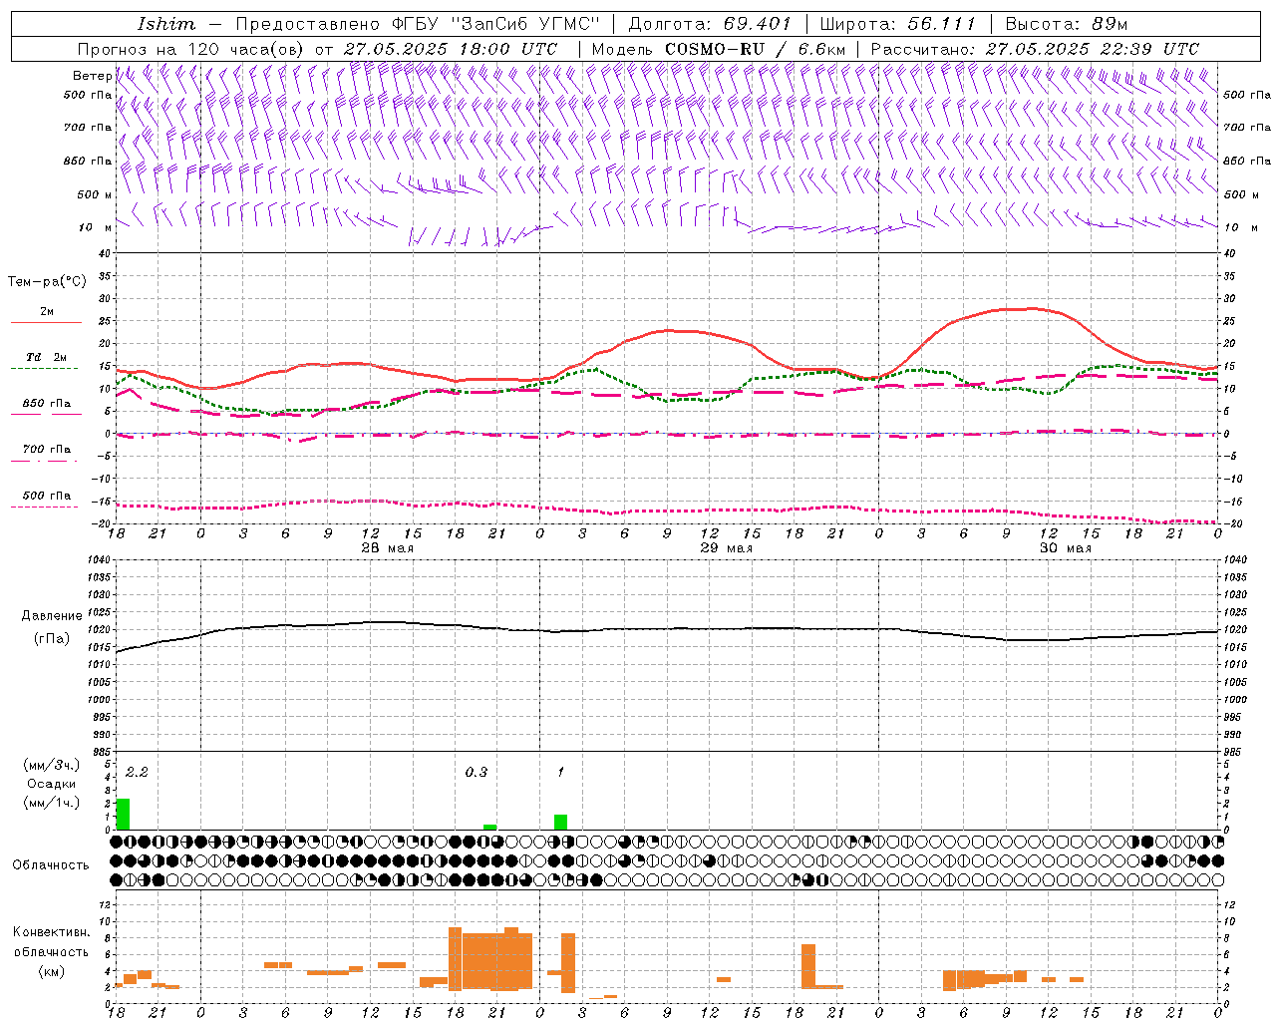This screenshot has height=1021, width=1276.
Task: Click the Осадки precipitation label
Action: pos(51,784)
